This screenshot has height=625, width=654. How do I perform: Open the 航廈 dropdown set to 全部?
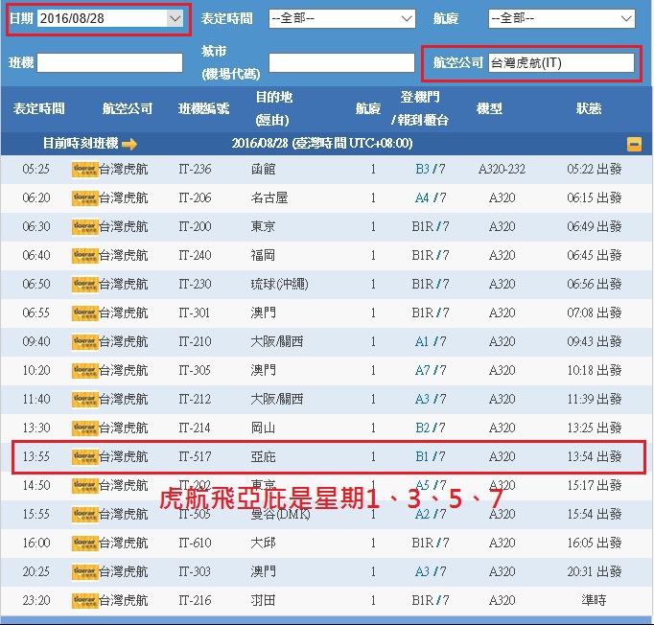pyautogui.click(x=562, y=19)
